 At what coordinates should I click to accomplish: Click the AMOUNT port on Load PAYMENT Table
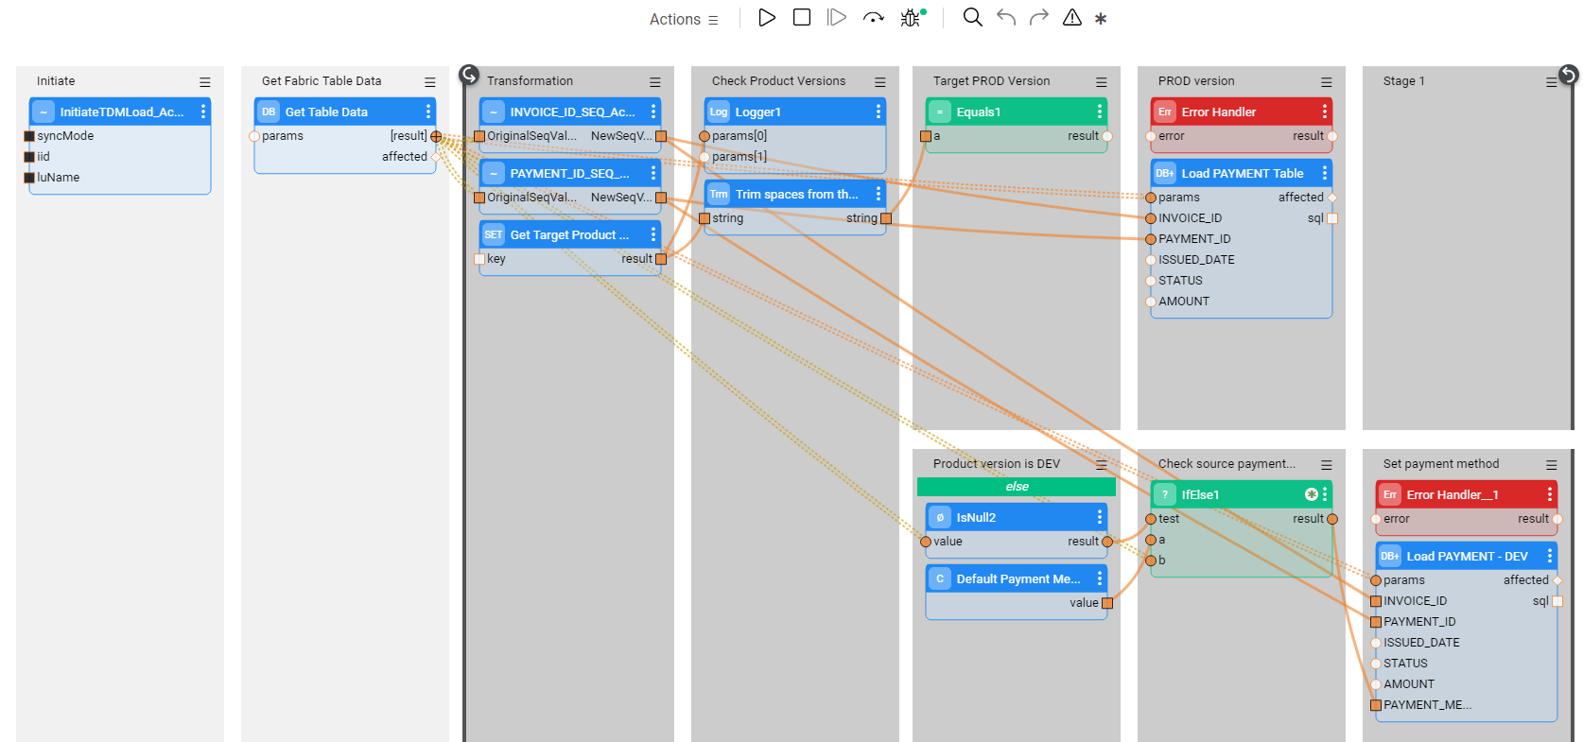(x=1151, y=302)
